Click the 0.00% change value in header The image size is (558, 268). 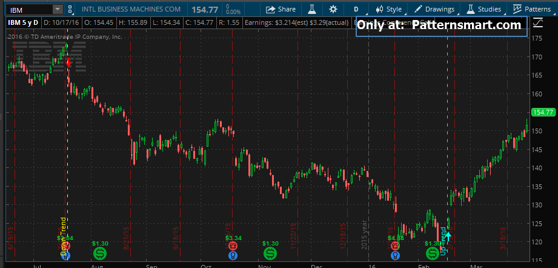233,12
